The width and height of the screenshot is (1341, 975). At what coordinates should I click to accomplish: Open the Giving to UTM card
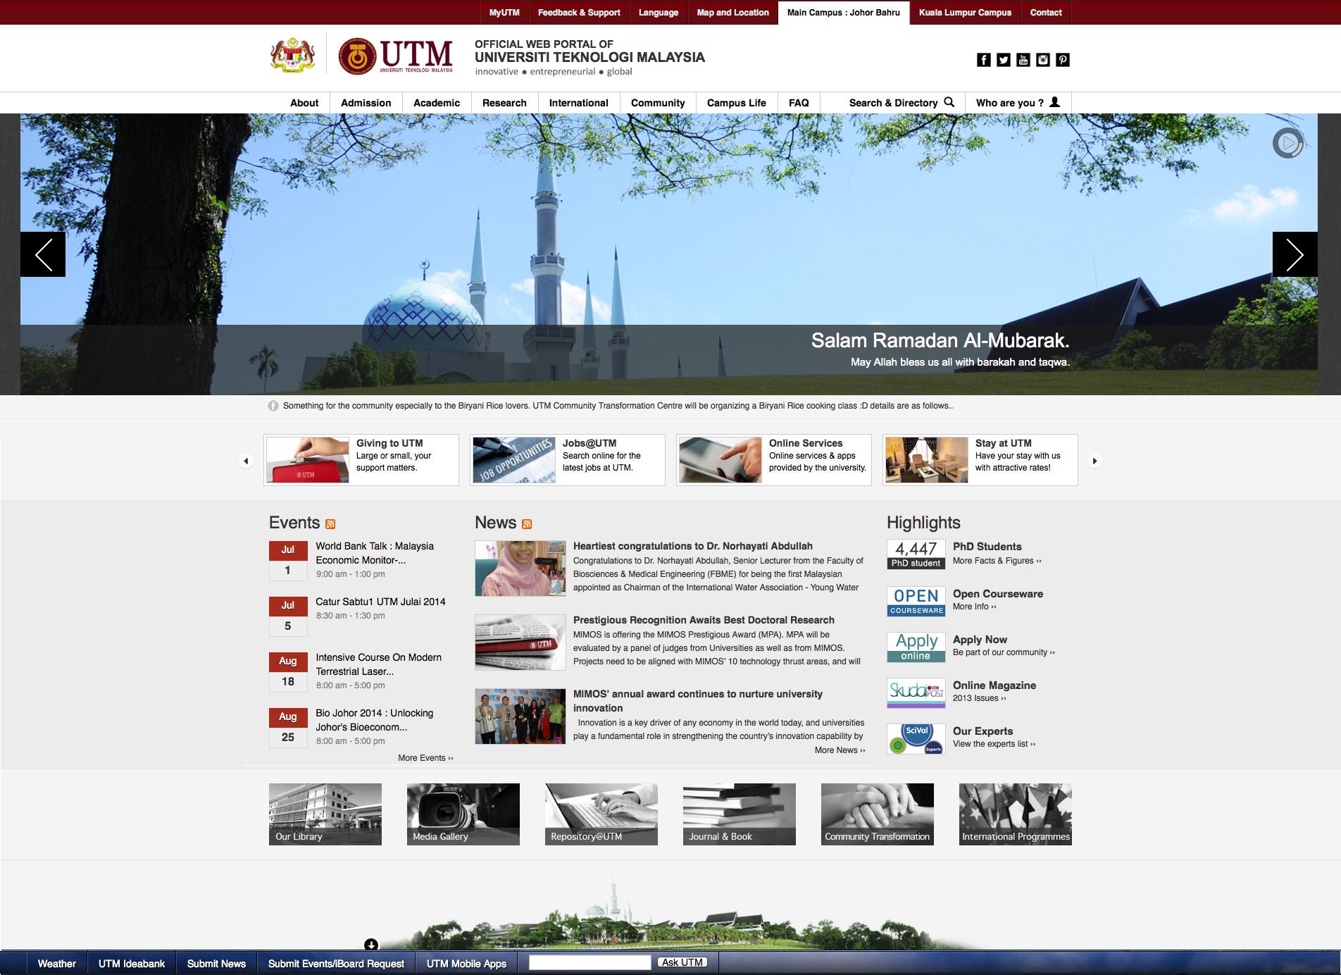[361, 460]
